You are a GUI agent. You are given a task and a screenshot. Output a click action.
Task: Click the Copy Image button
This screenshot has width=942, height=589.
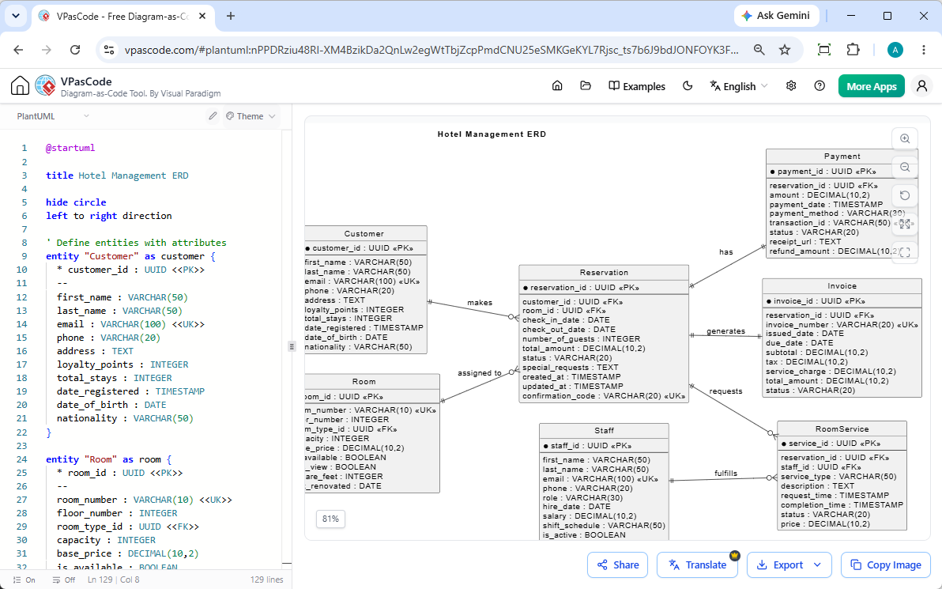click(886, 565)
